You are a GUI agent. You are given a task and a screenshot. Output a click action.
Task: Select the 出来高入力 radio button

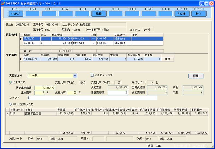(x=11, y=82)
